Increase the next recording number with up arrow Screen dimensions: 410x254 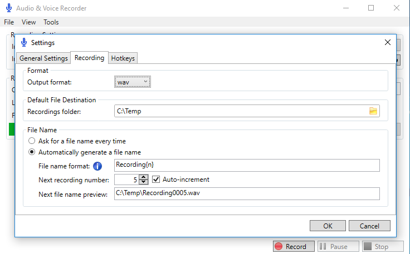pyautogui.click(x=143, y=177)
